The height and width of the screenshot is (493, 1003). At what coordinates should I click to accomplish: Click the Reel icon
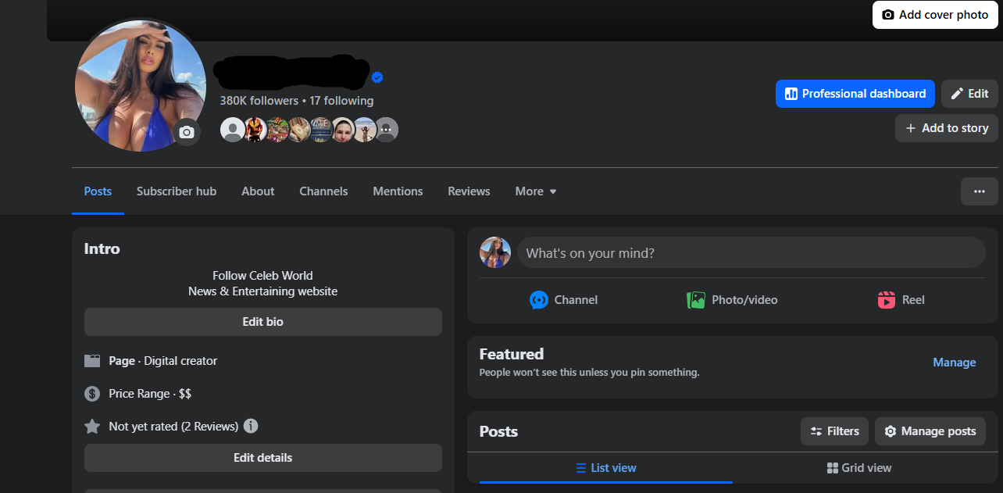(886, 300)
